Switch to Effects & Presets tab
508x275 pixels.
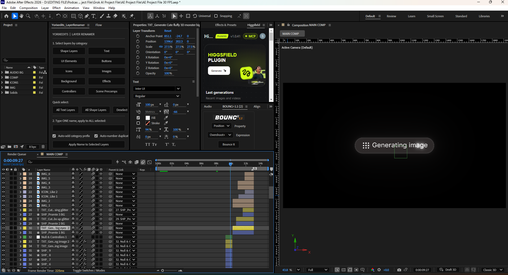(x=226, y=25)
